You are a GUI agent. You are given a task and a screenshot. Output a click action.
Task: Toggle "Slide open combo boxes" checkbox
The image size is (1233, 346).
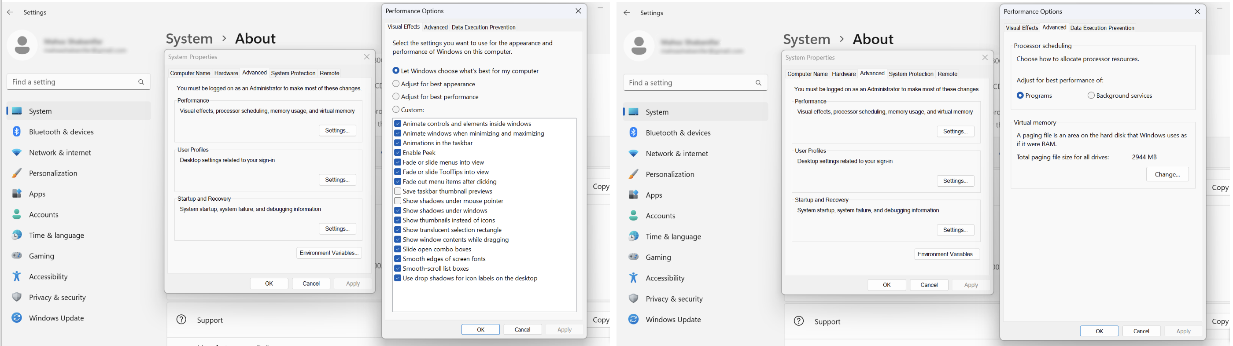[x=397, y=249]
